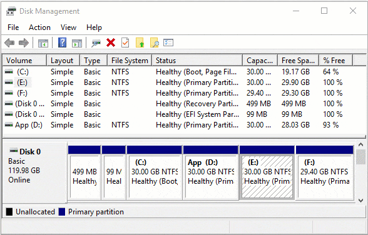Click the Forward arrow toolbar icon
The width and height of the screenshot is (368, 235).
pos(24,43)
